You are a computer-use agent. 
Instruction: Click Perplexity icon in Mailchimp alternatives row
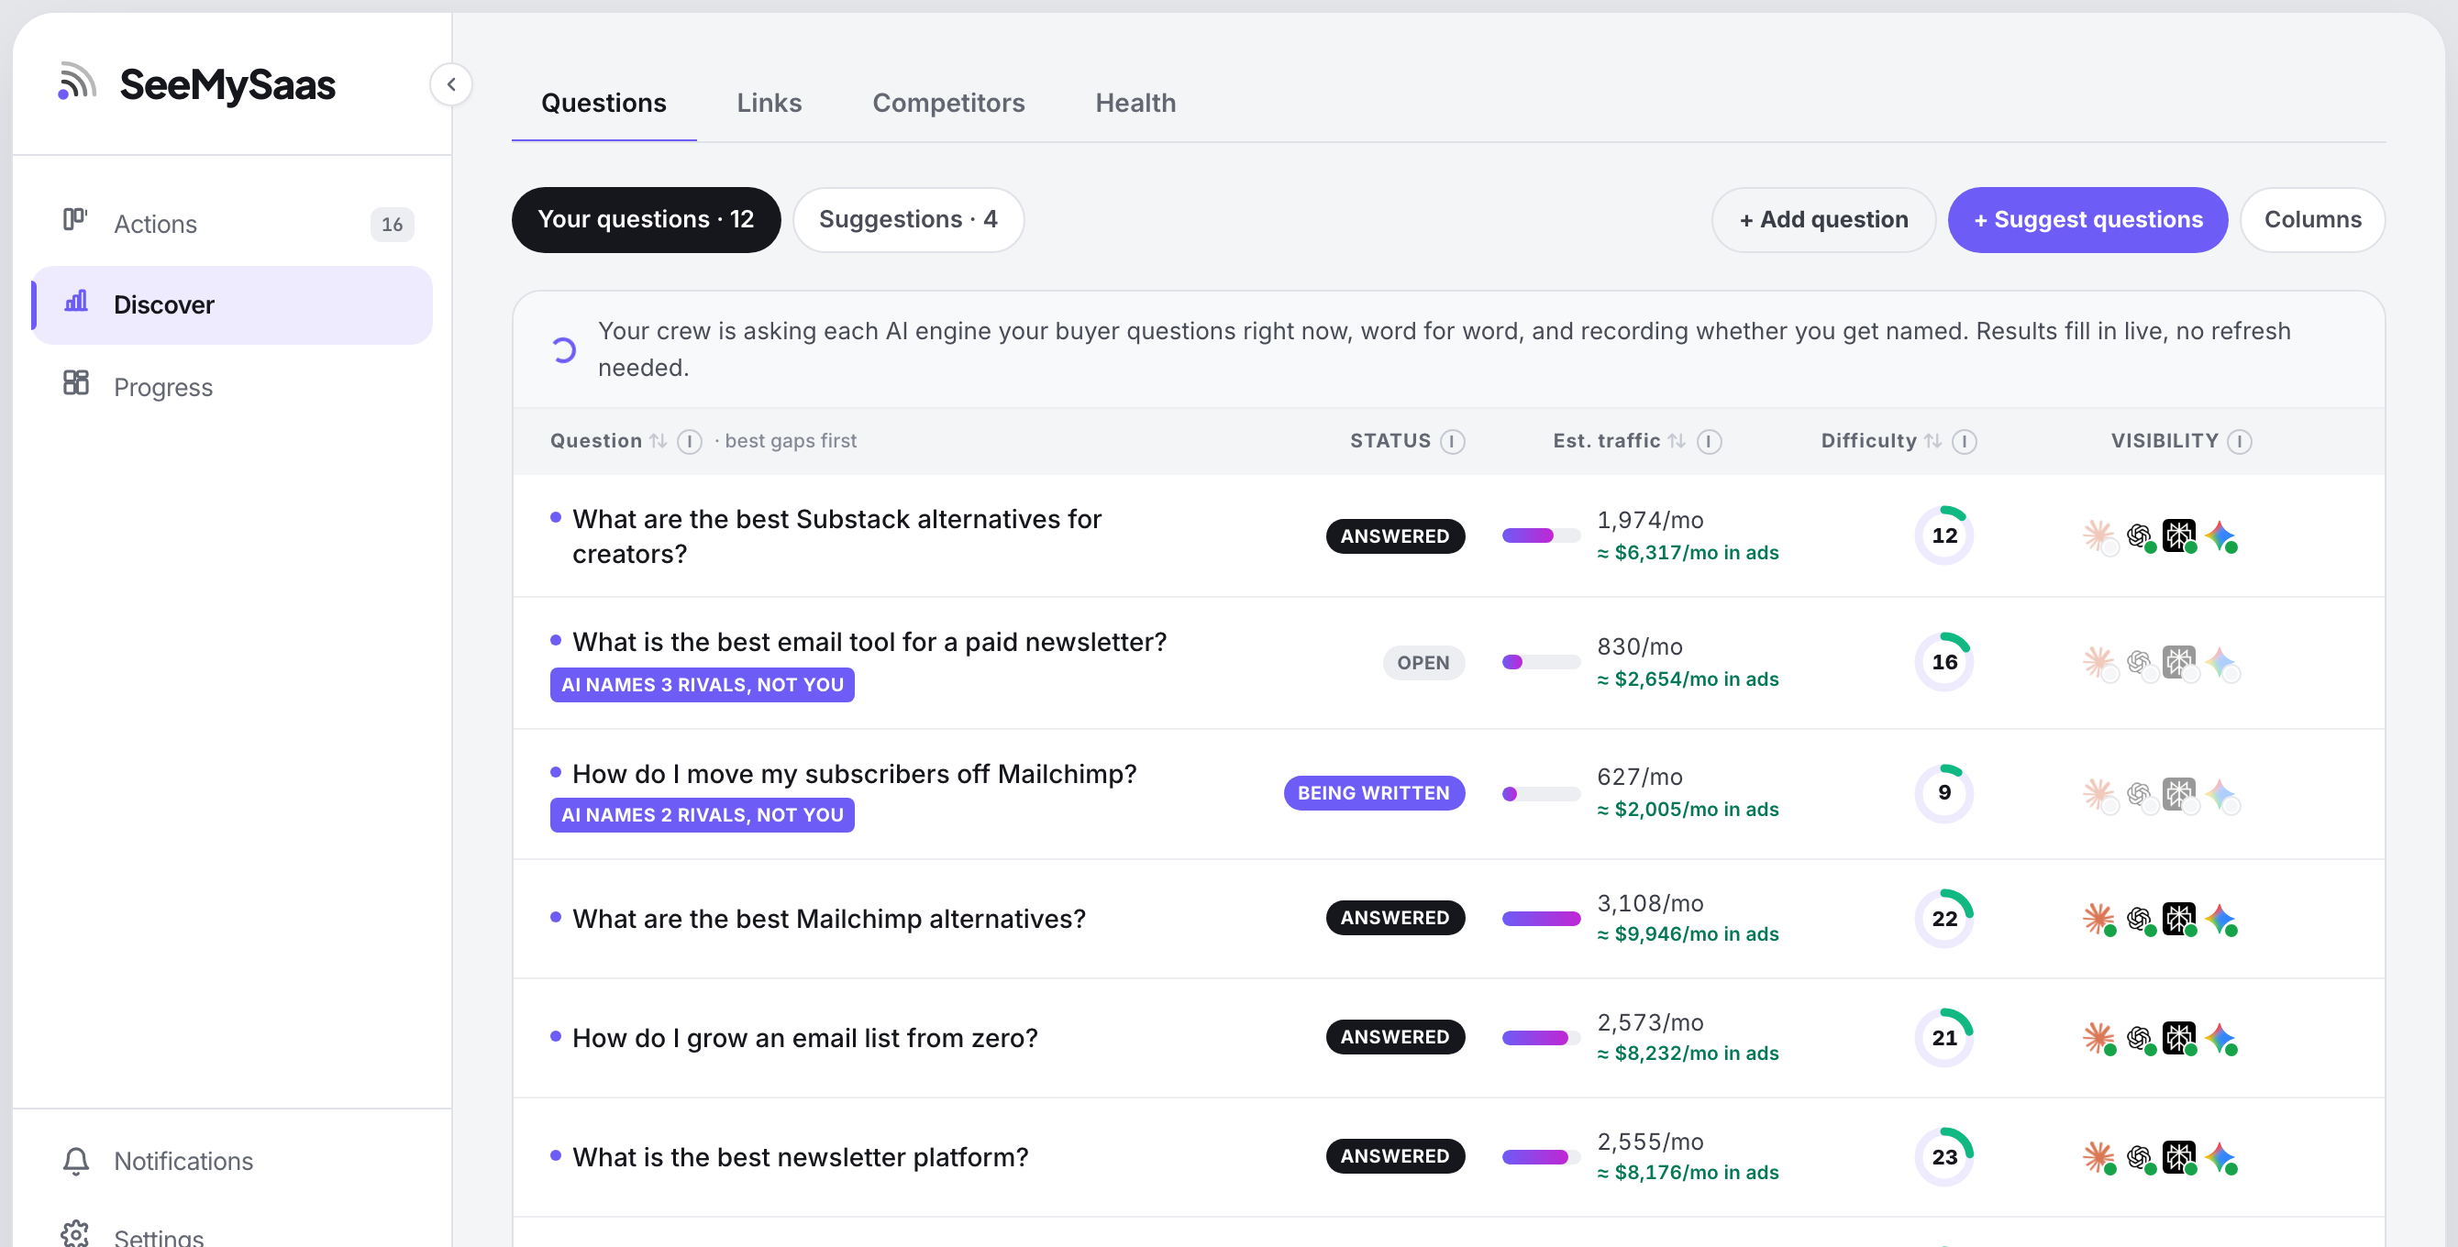coord(2179,919)
